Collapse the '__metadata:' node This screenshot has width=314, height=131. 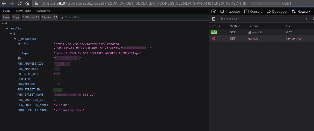point(15,39)
